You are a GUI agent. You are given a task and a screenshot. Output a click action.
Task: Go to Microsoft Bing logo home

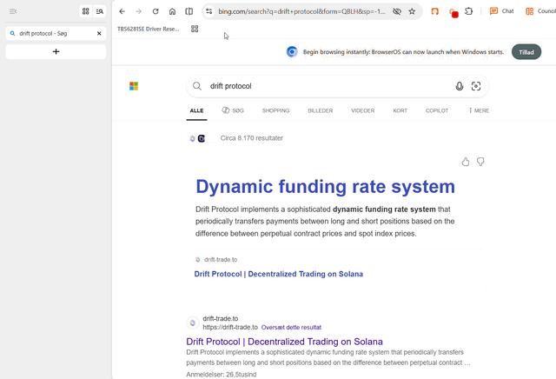pos(134,86)
